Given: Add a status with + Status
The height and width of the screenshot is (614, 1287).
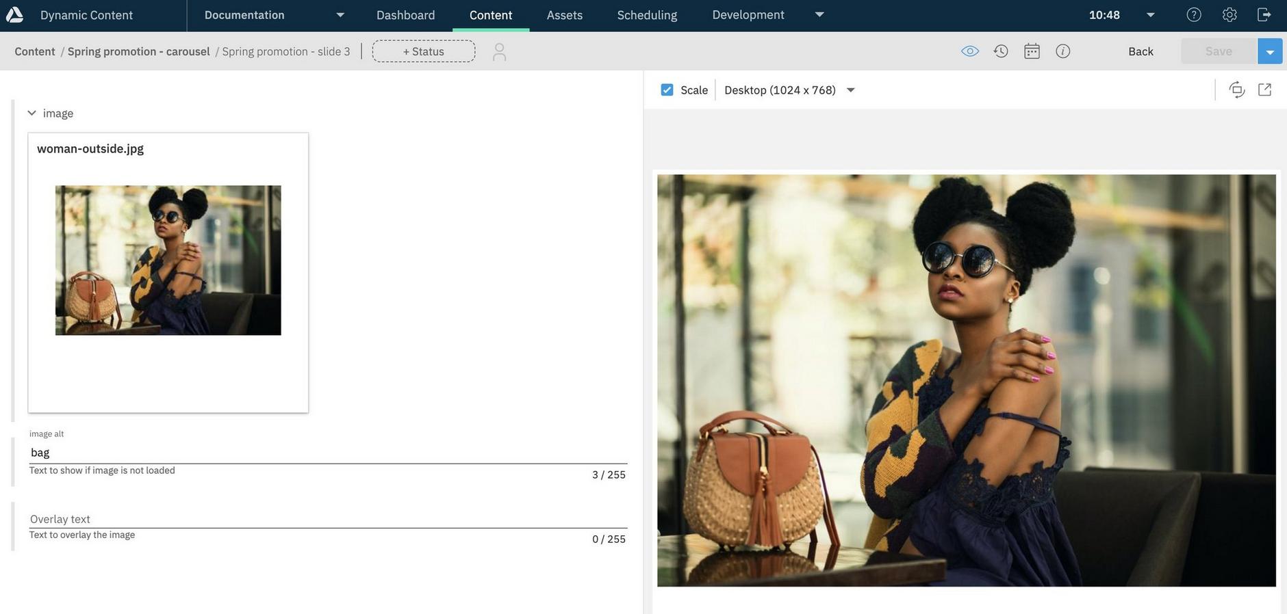Looking at the screenshot, I should click(x=424, y=51).
